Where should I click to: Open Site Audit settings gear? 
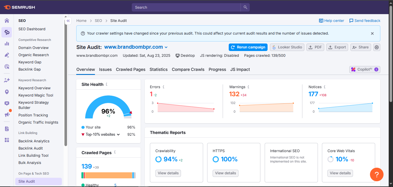pos(377,47)
